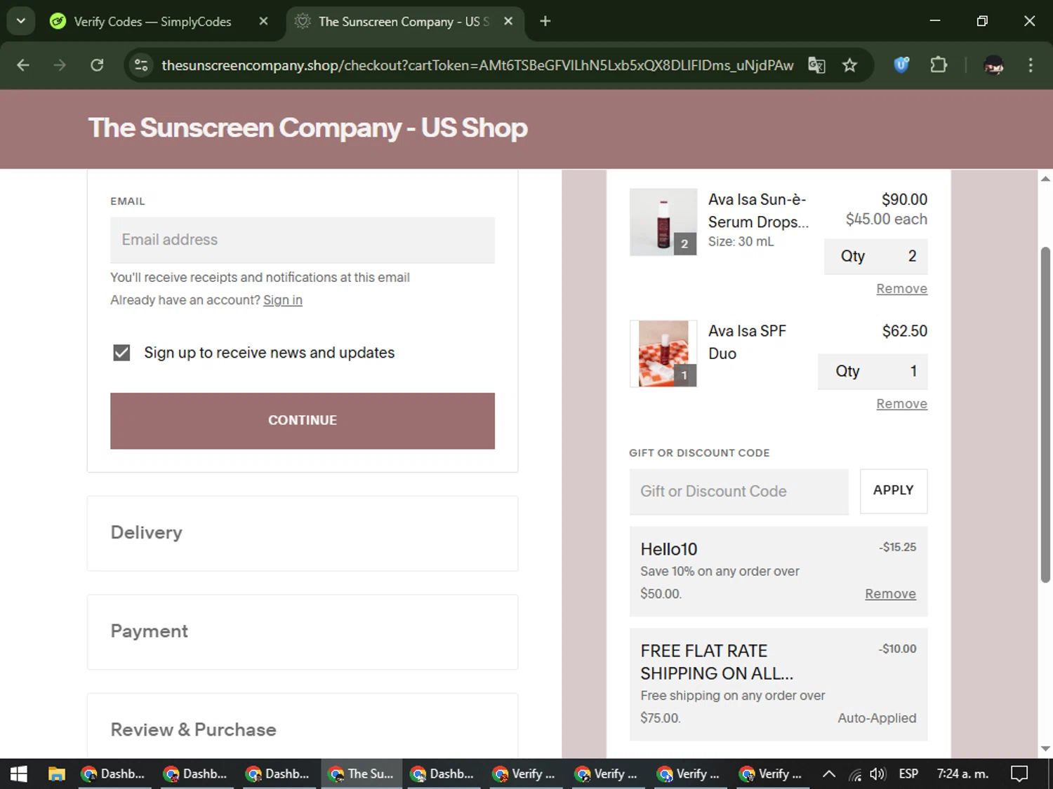Click the $62.50 price text

[904, 331]
